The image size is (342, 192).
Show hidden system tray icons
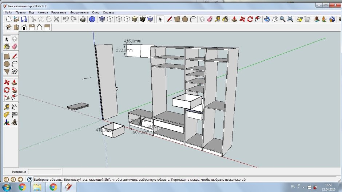(303, 187)
